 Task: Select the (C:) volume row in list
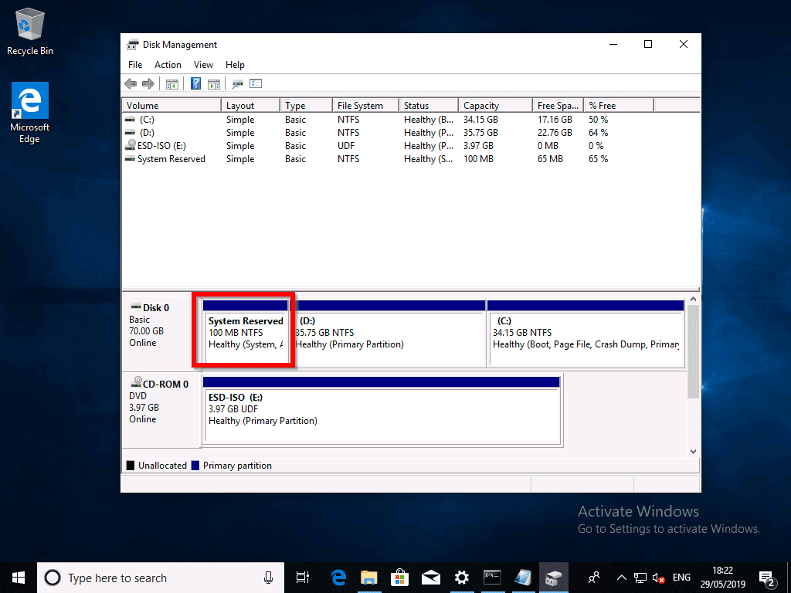pyautogui.click(x=388, y=120)
